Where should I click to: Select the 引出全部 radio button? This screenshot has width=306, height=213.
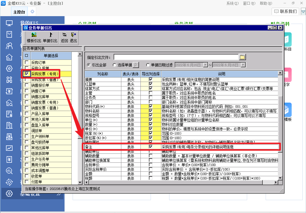[x=89, y=65]
